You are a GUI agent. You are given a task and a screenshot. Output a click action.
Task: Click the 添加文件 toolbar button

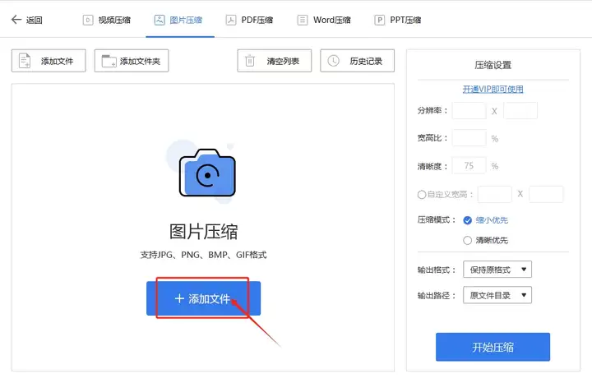49,60
